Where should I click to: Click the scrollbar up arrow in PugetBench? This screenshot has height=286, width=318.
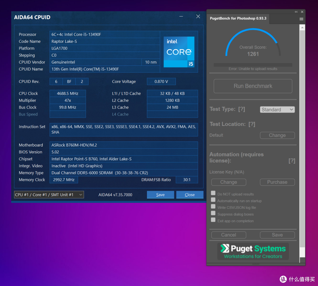click(302, 27)
